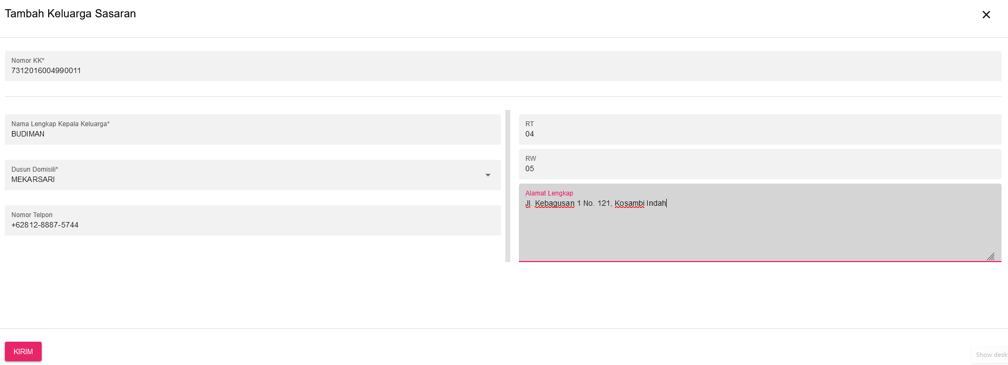The width and height of the screenshot is (1008, 365).
Task: Click the Nomor KK input field
Action: pos(503,67)
